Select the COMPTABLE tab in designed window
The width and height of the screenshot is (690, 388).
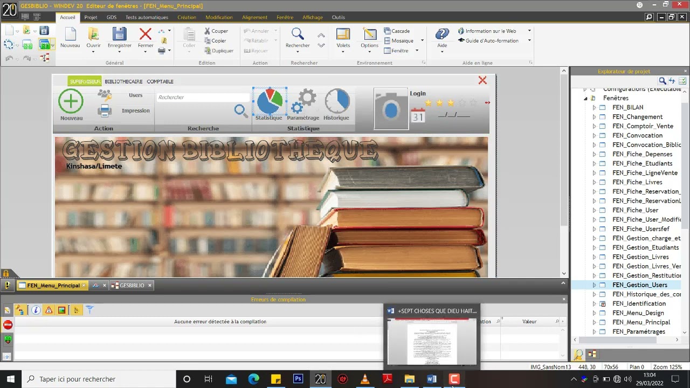[x=160, y=81]
